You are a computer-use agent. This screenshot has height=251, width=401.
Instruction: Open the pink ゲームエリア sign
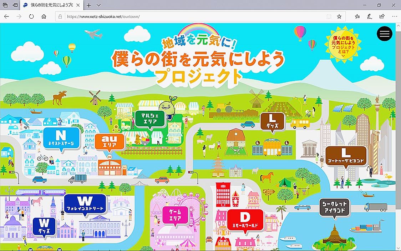(x=175, y=214)
